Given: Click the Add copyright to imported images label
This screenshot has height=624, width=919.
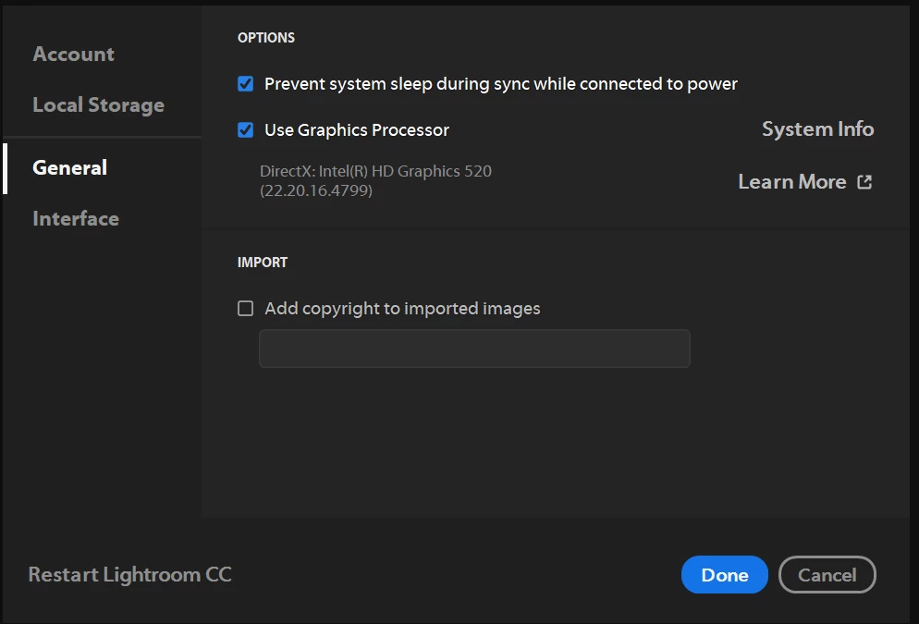Looking at the screenshot, I should 402,309.
